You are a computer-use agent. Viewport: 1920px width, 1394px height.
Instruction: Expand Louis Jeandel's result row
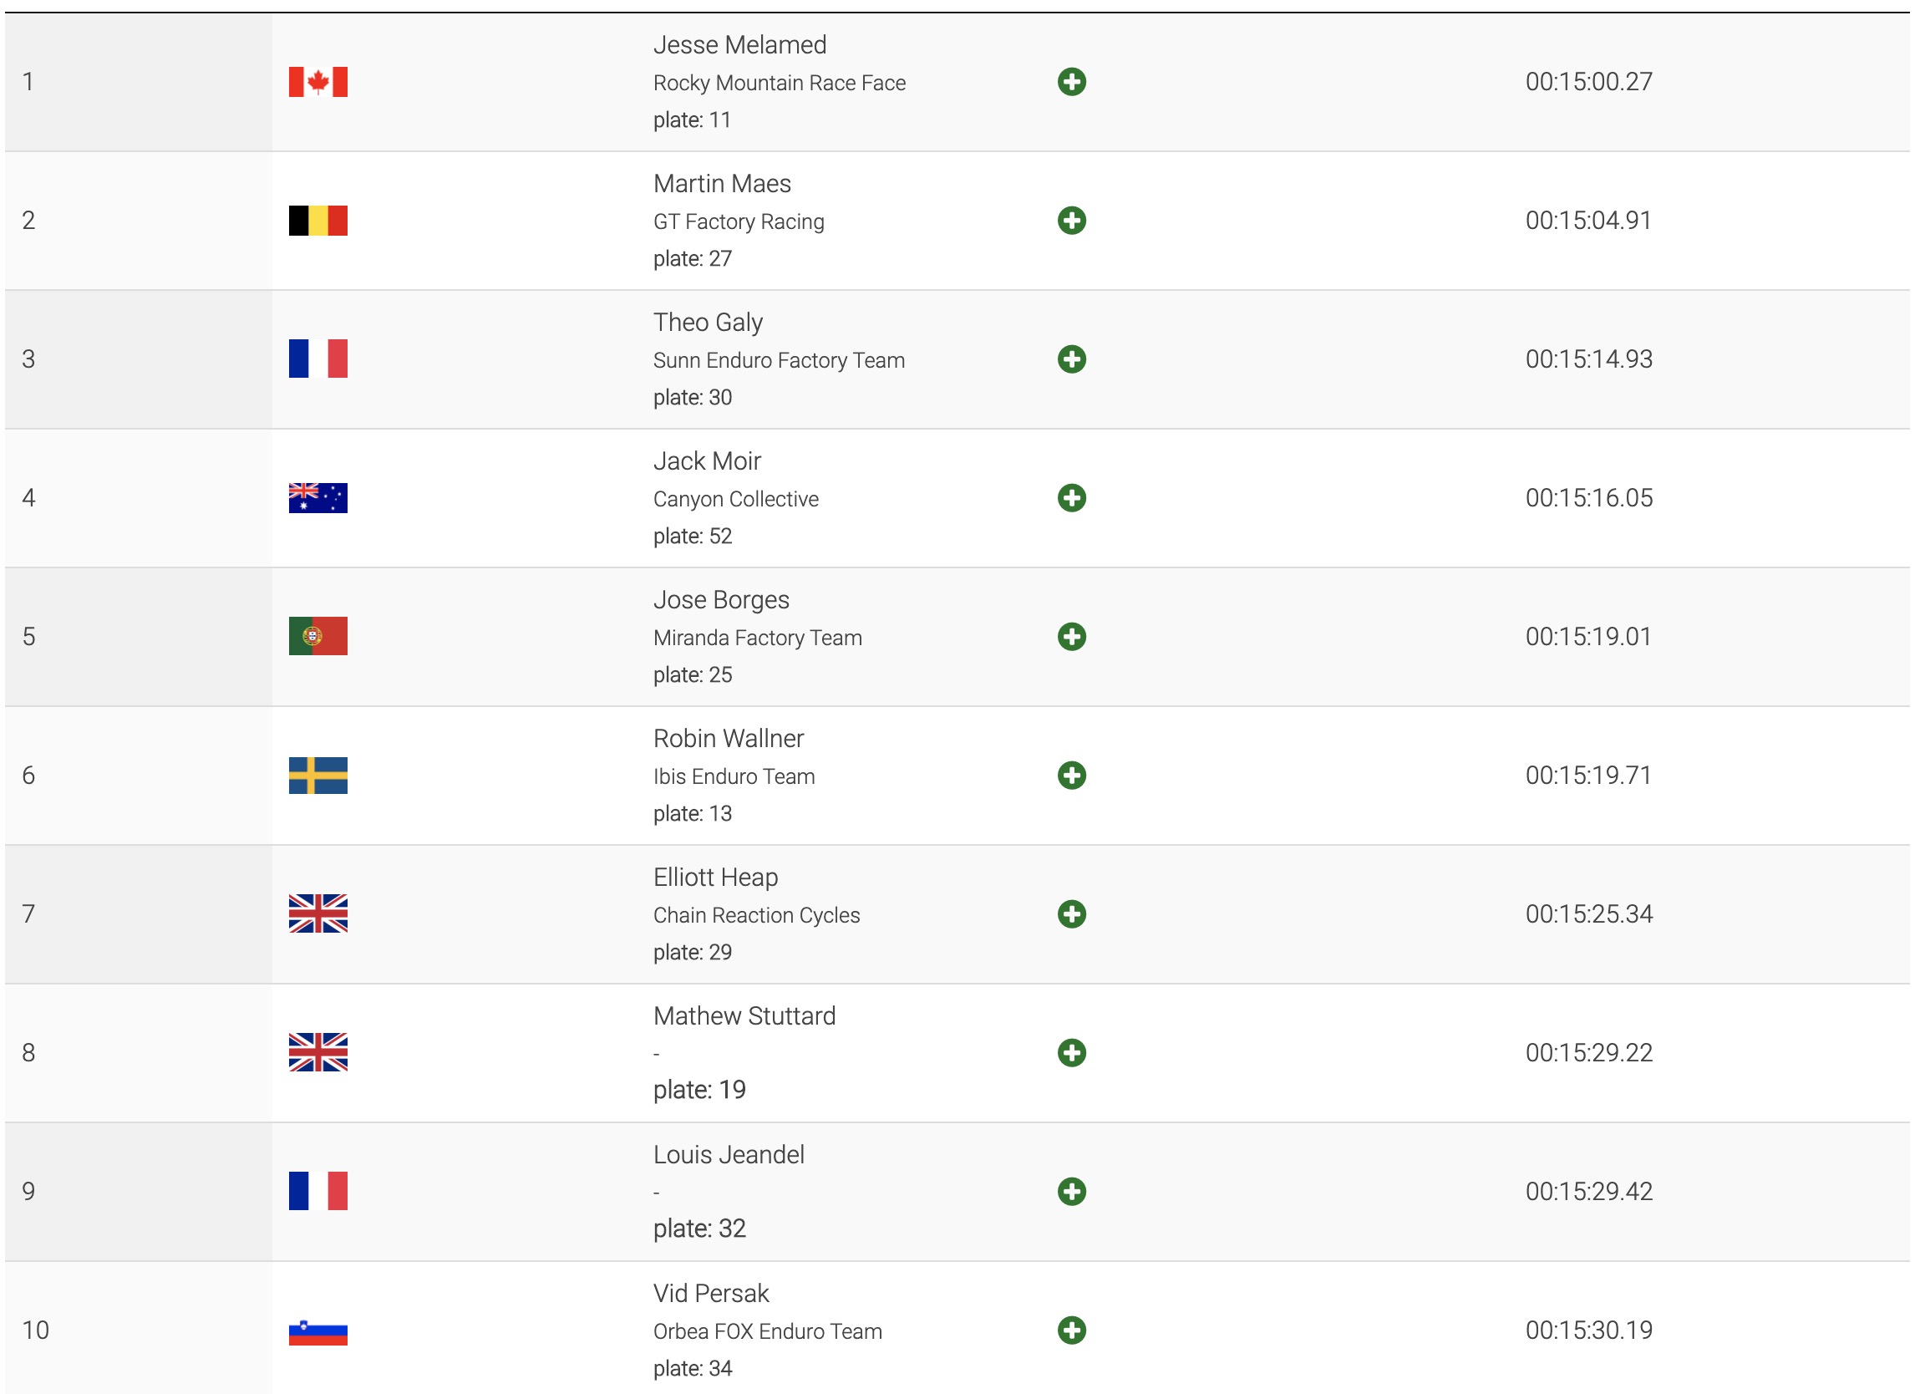pyautogui.click(x=1071, y=1192)
